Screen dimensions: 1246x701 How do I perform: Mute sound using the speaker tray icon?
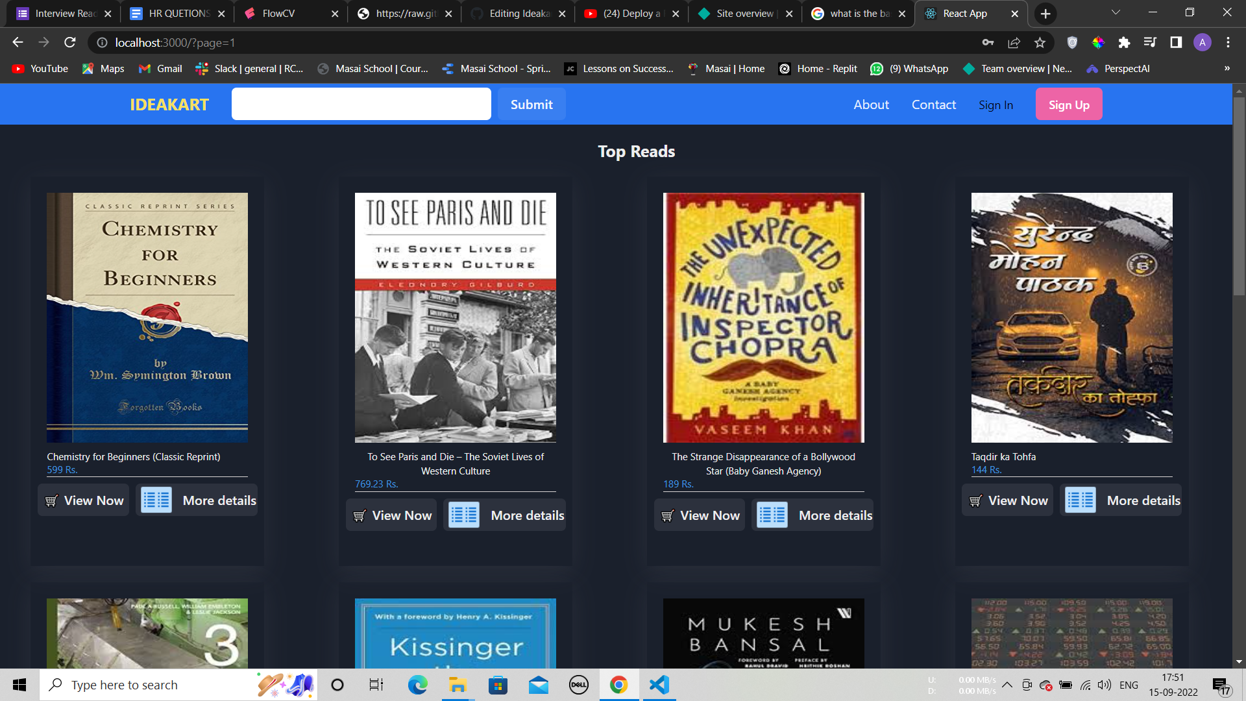1105,684
